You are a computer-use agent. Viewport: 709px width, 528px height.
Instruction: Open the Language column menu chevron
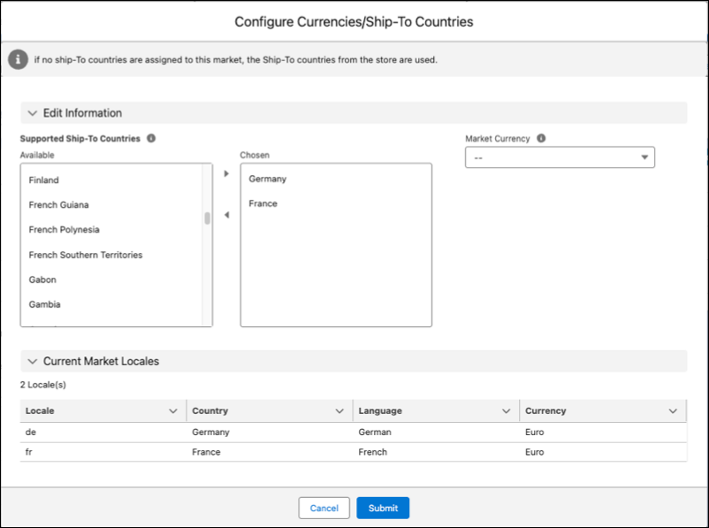pyautogui.click(x=506, y=411)
